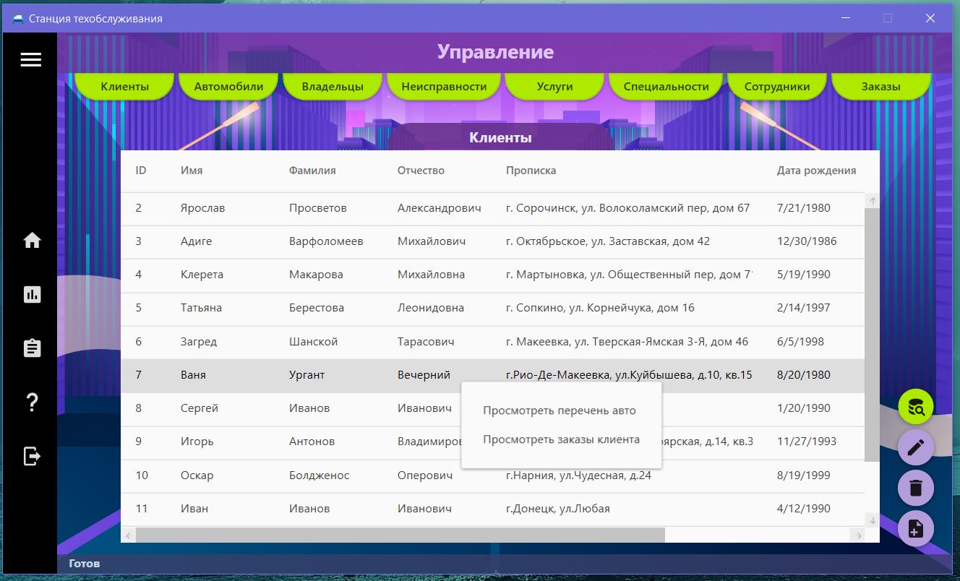
Task: Sort by the Фамилия column header
Action: click(312, 171)
